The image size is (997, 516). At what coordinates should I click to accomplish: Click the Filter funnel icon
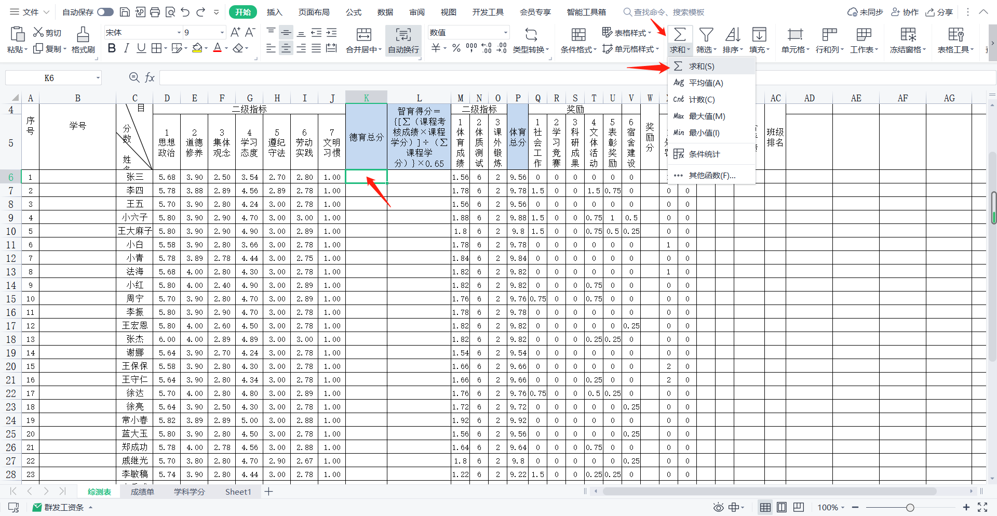pos(706,35)
